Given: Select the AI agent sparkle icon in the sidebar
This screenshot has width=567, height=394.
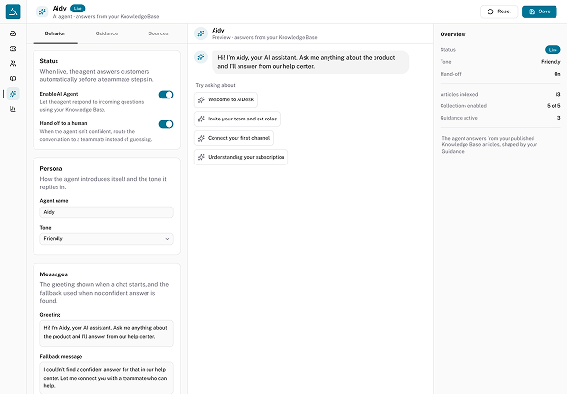Looking at the screenshot, I should (x=13, y=94).
